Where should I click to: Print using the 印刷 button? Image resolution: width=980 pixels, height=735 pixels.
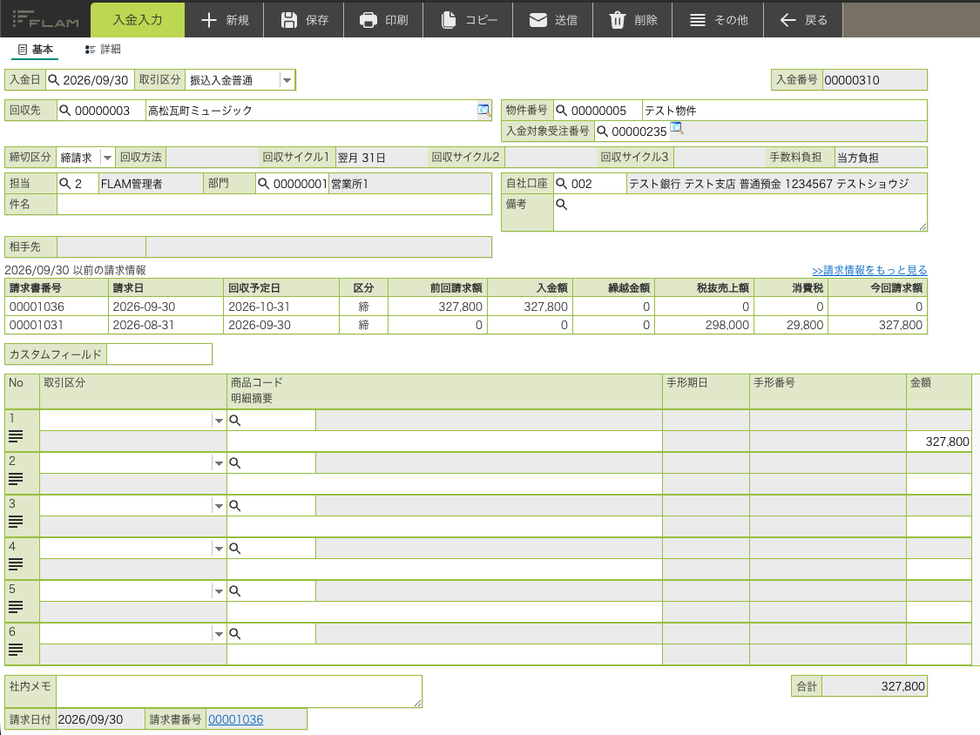coord(384,20)
